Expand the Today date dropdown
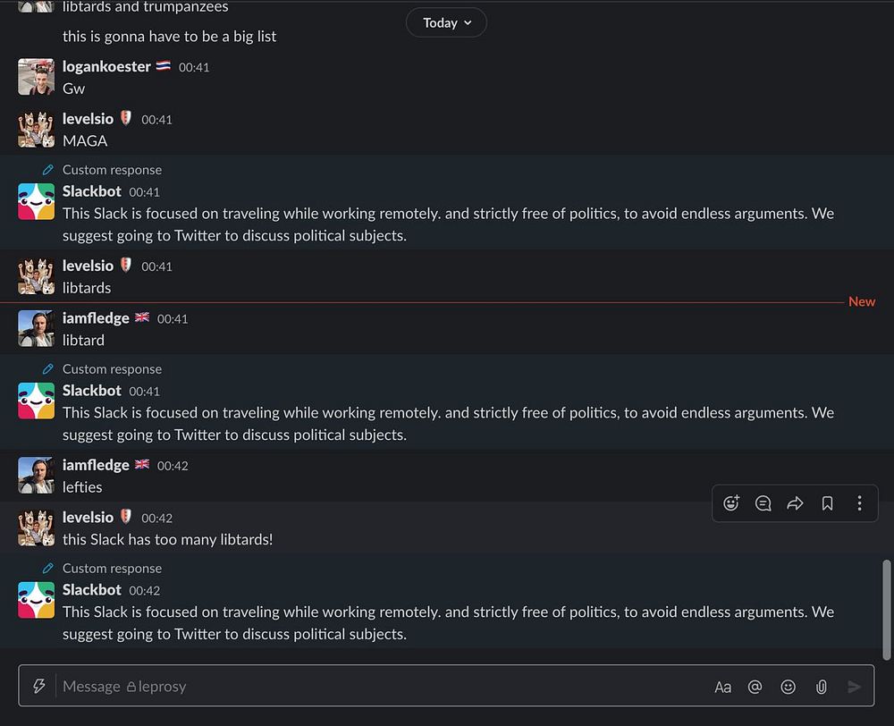Viewport: 894px width, 726px height. pyautogui.click(x=446, y=23)
